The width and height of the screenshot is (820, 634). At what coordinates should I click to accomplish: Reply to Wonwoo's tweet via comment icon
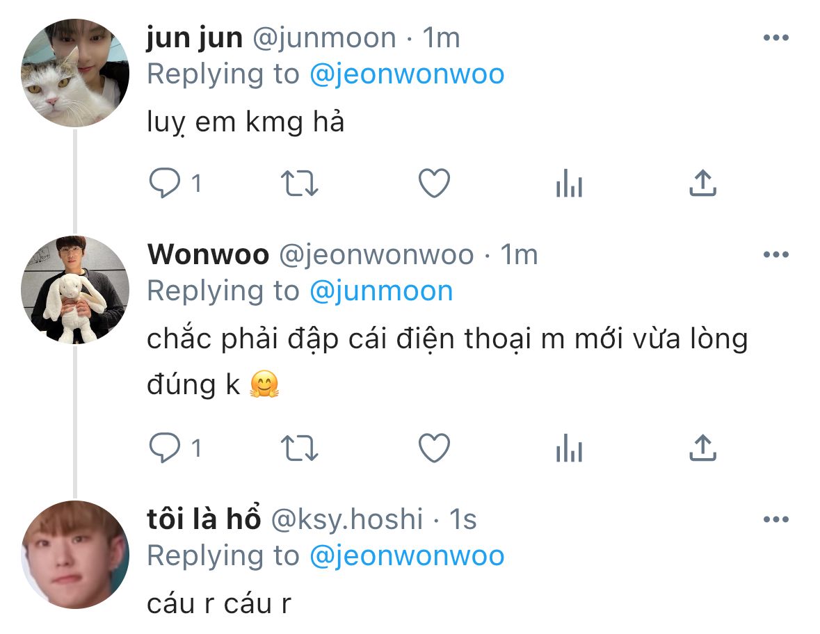[x=165, y=448]
